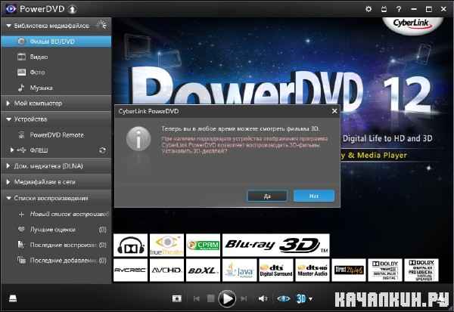Click the Да button in the dialog
The height and width of the screenshot is (312, 454).
(267, 196)
